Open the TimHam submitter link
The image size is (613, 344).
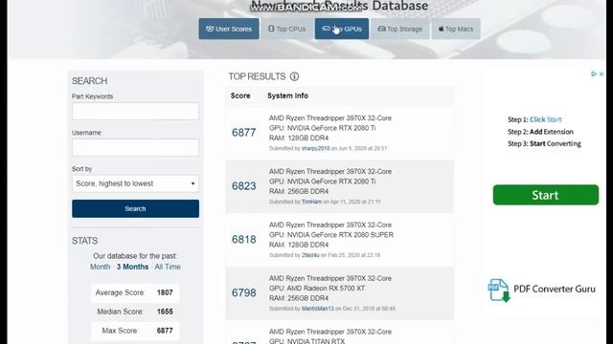pyautogui.click(x=311, y=202)
